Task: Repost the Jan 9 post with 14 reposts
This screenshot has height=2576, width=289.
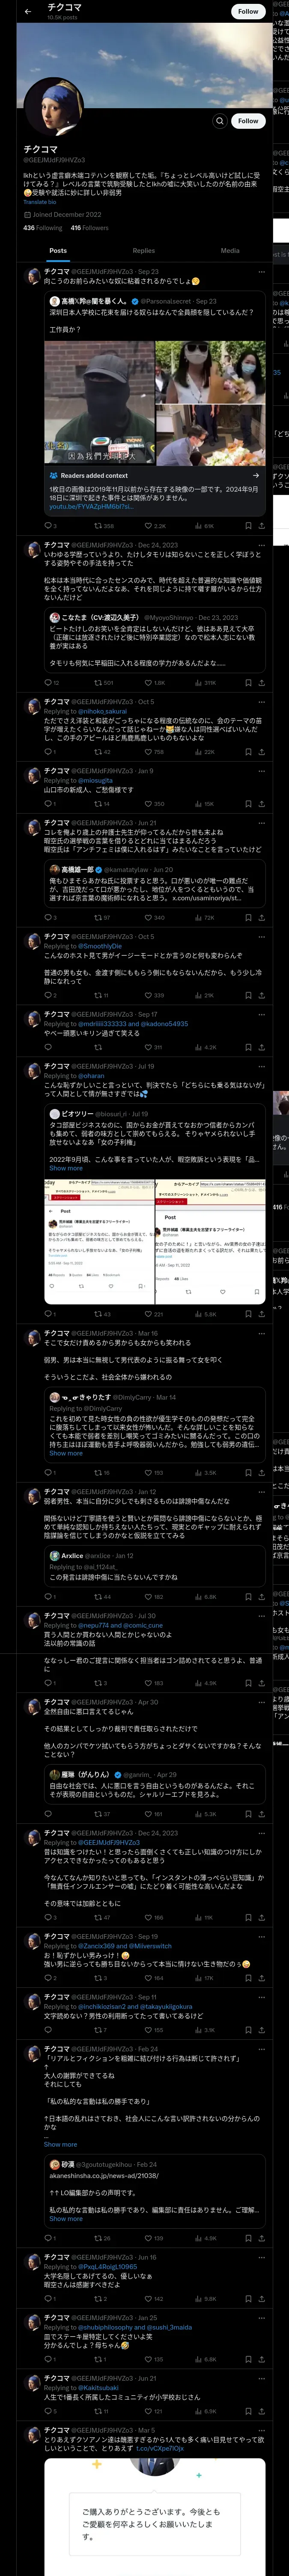Action: click(x=101, y=804)
